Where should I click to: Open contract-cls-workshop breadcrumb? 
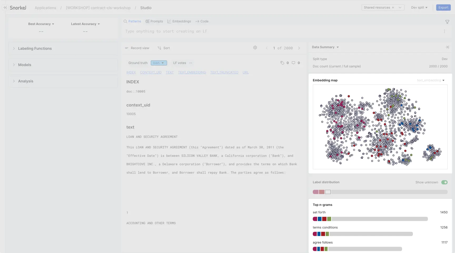[98, 8]
